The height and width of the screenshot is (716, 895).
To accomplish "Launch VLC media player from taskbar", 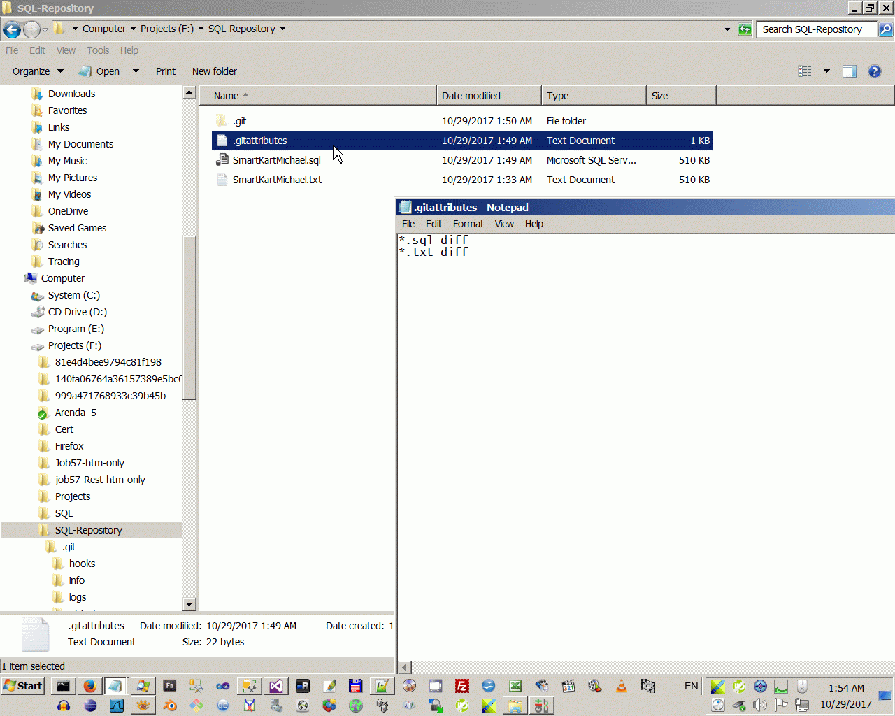I will 622,686.
